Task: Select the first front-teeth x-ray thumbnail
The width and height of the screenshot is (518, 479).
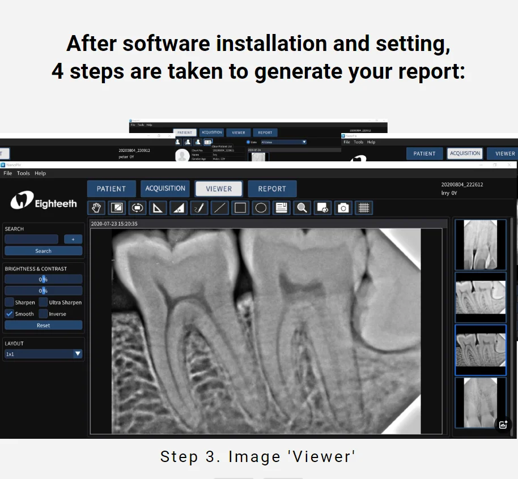Action: (x=481, y=245)
